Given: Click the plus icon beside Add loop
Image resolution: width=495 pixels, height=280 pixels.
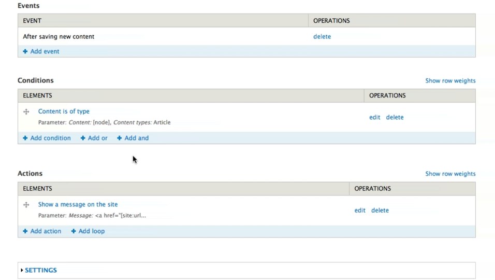Looking at the screenshot, I should point(74,231).
